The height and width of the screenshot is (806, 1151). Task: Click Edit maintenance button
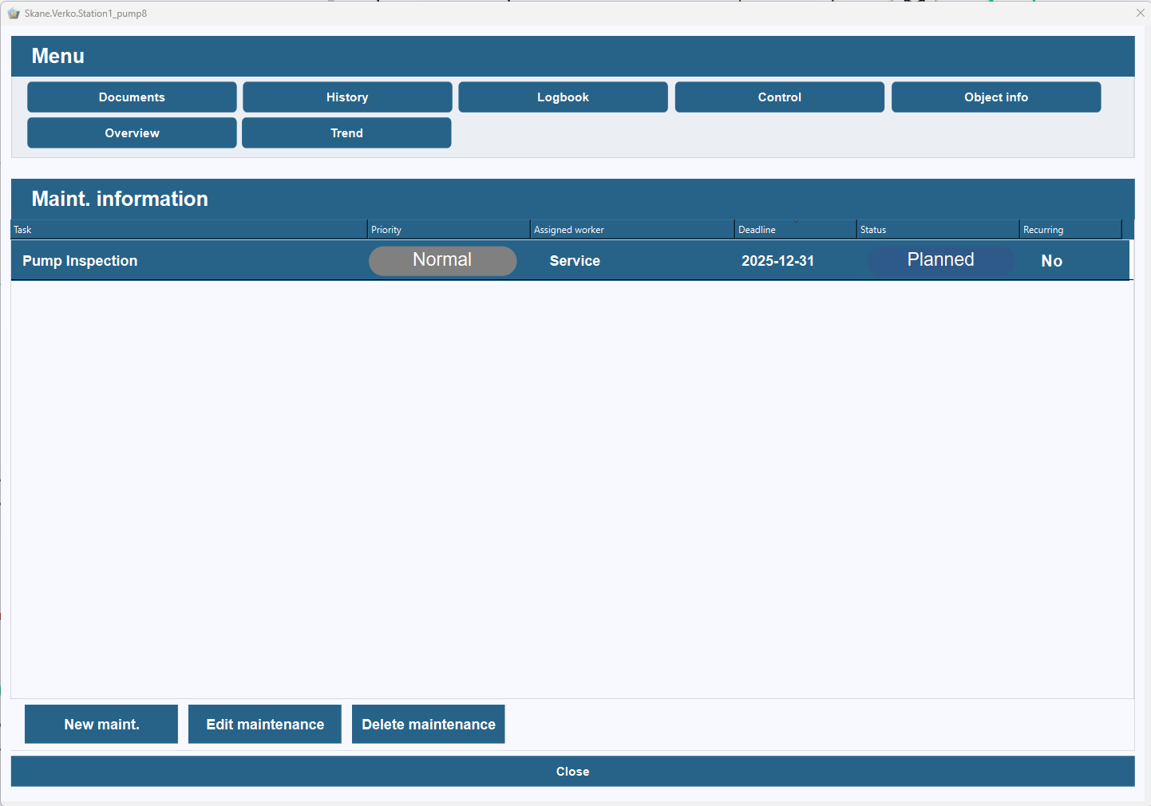[x=265, y=724]
